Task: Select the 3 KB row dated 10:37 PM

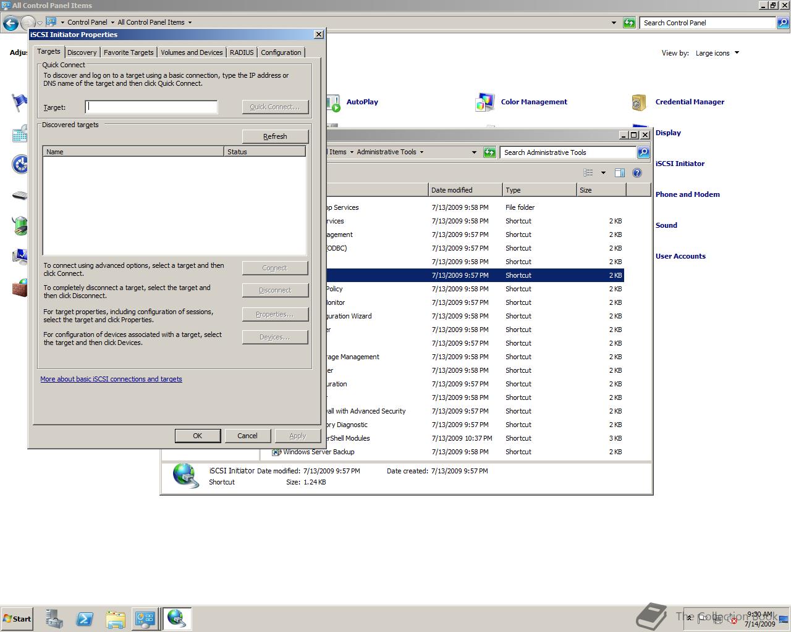Action: coord(475,438)
